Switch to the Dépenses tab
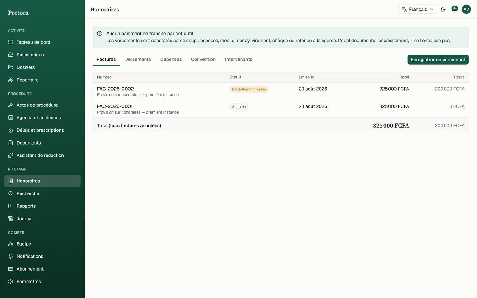 pos(171,59)
